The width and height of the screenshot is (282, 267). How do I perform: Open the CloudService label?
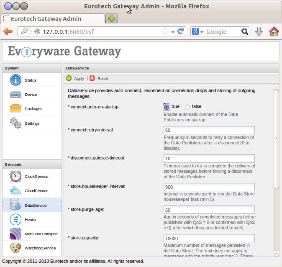36,190
